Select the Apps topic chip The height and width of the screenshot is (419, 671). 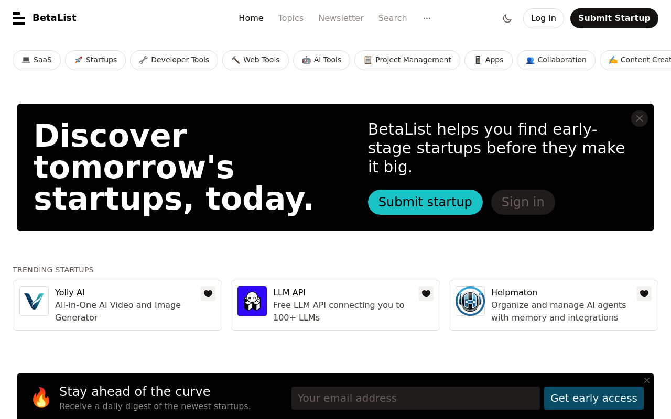pos(489,60)
